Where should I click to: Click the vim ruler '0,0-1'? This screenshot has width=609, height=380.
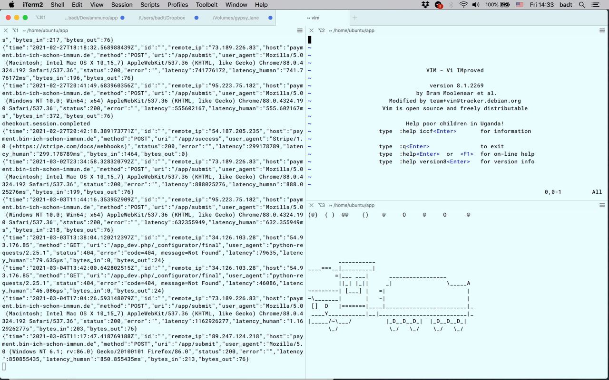[553, 192]
